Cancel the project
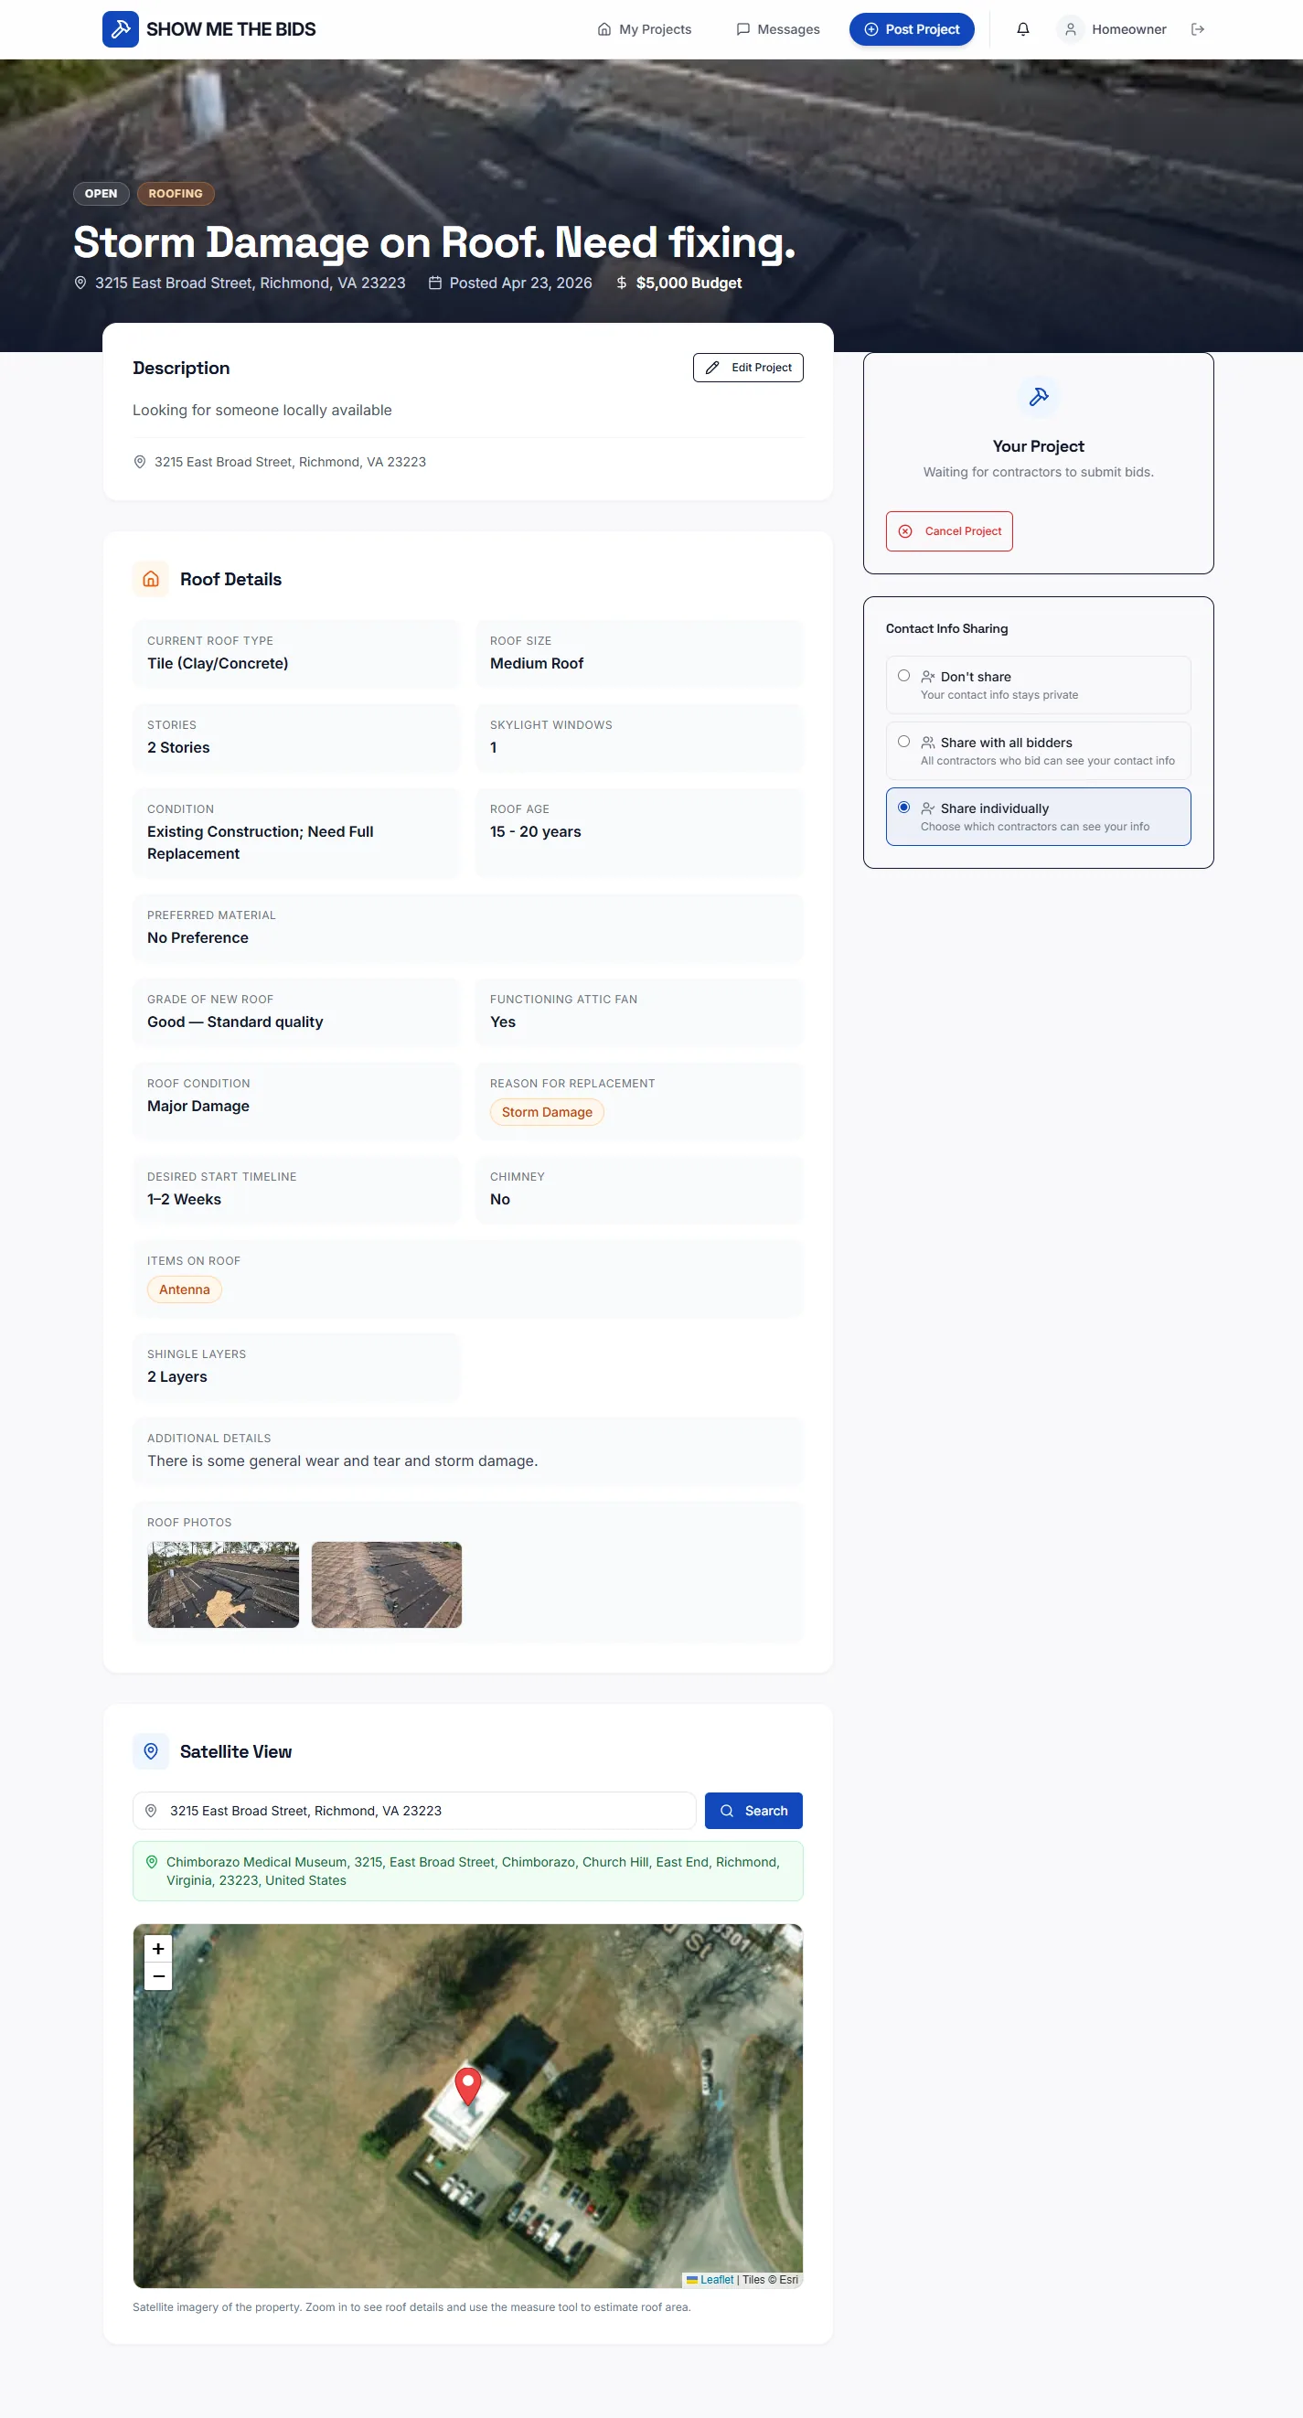Image resolution: width=1303 pixels, height=2418 pixels. pyautogui.click(x=949, y=531)
